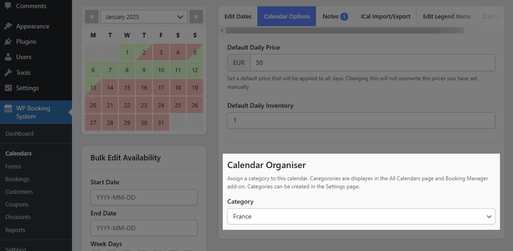513x251 pixels.
Task: Click the Comments speech bubble icon
Action: coord(8,6)
